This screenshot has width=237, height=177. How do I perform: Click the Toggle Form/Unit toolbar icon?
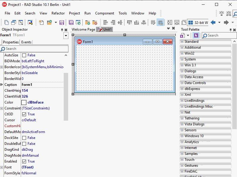point(21,23)
